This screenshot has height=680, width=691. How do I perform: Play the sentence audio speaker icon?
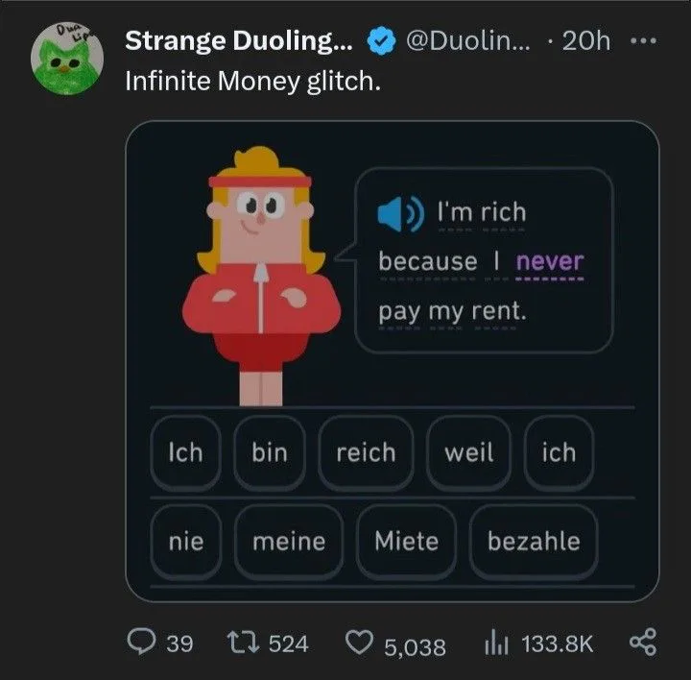click(398, 213)
